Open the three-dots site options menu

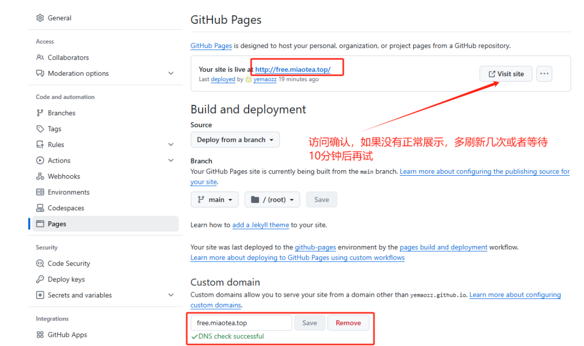544,74
